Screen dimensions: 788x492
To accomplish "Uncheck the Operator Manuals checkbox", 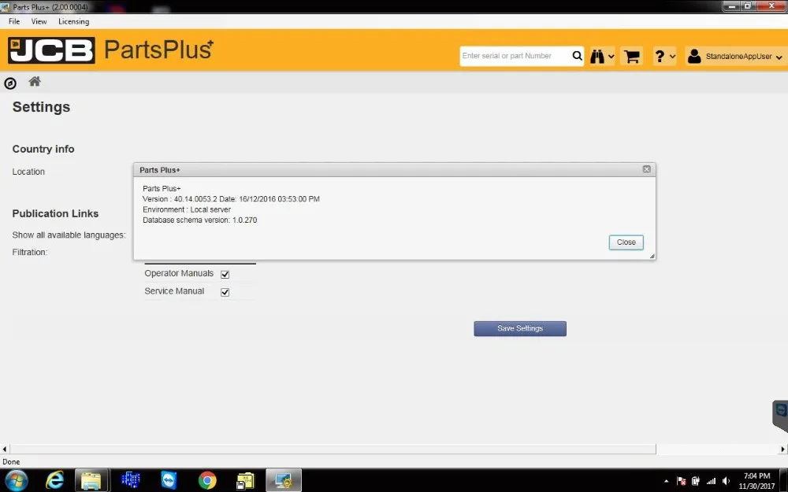I will [225, 274].
